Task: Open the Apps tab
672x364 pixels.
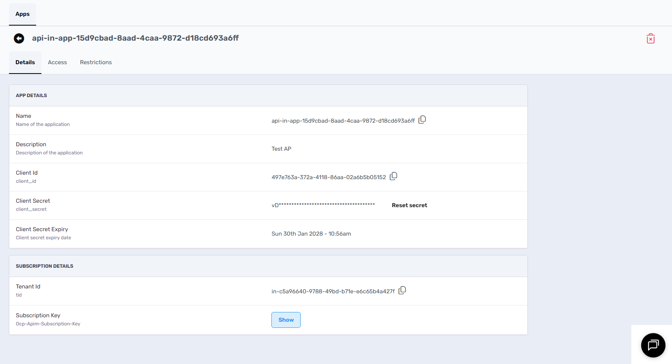Action: click(22, 14)
